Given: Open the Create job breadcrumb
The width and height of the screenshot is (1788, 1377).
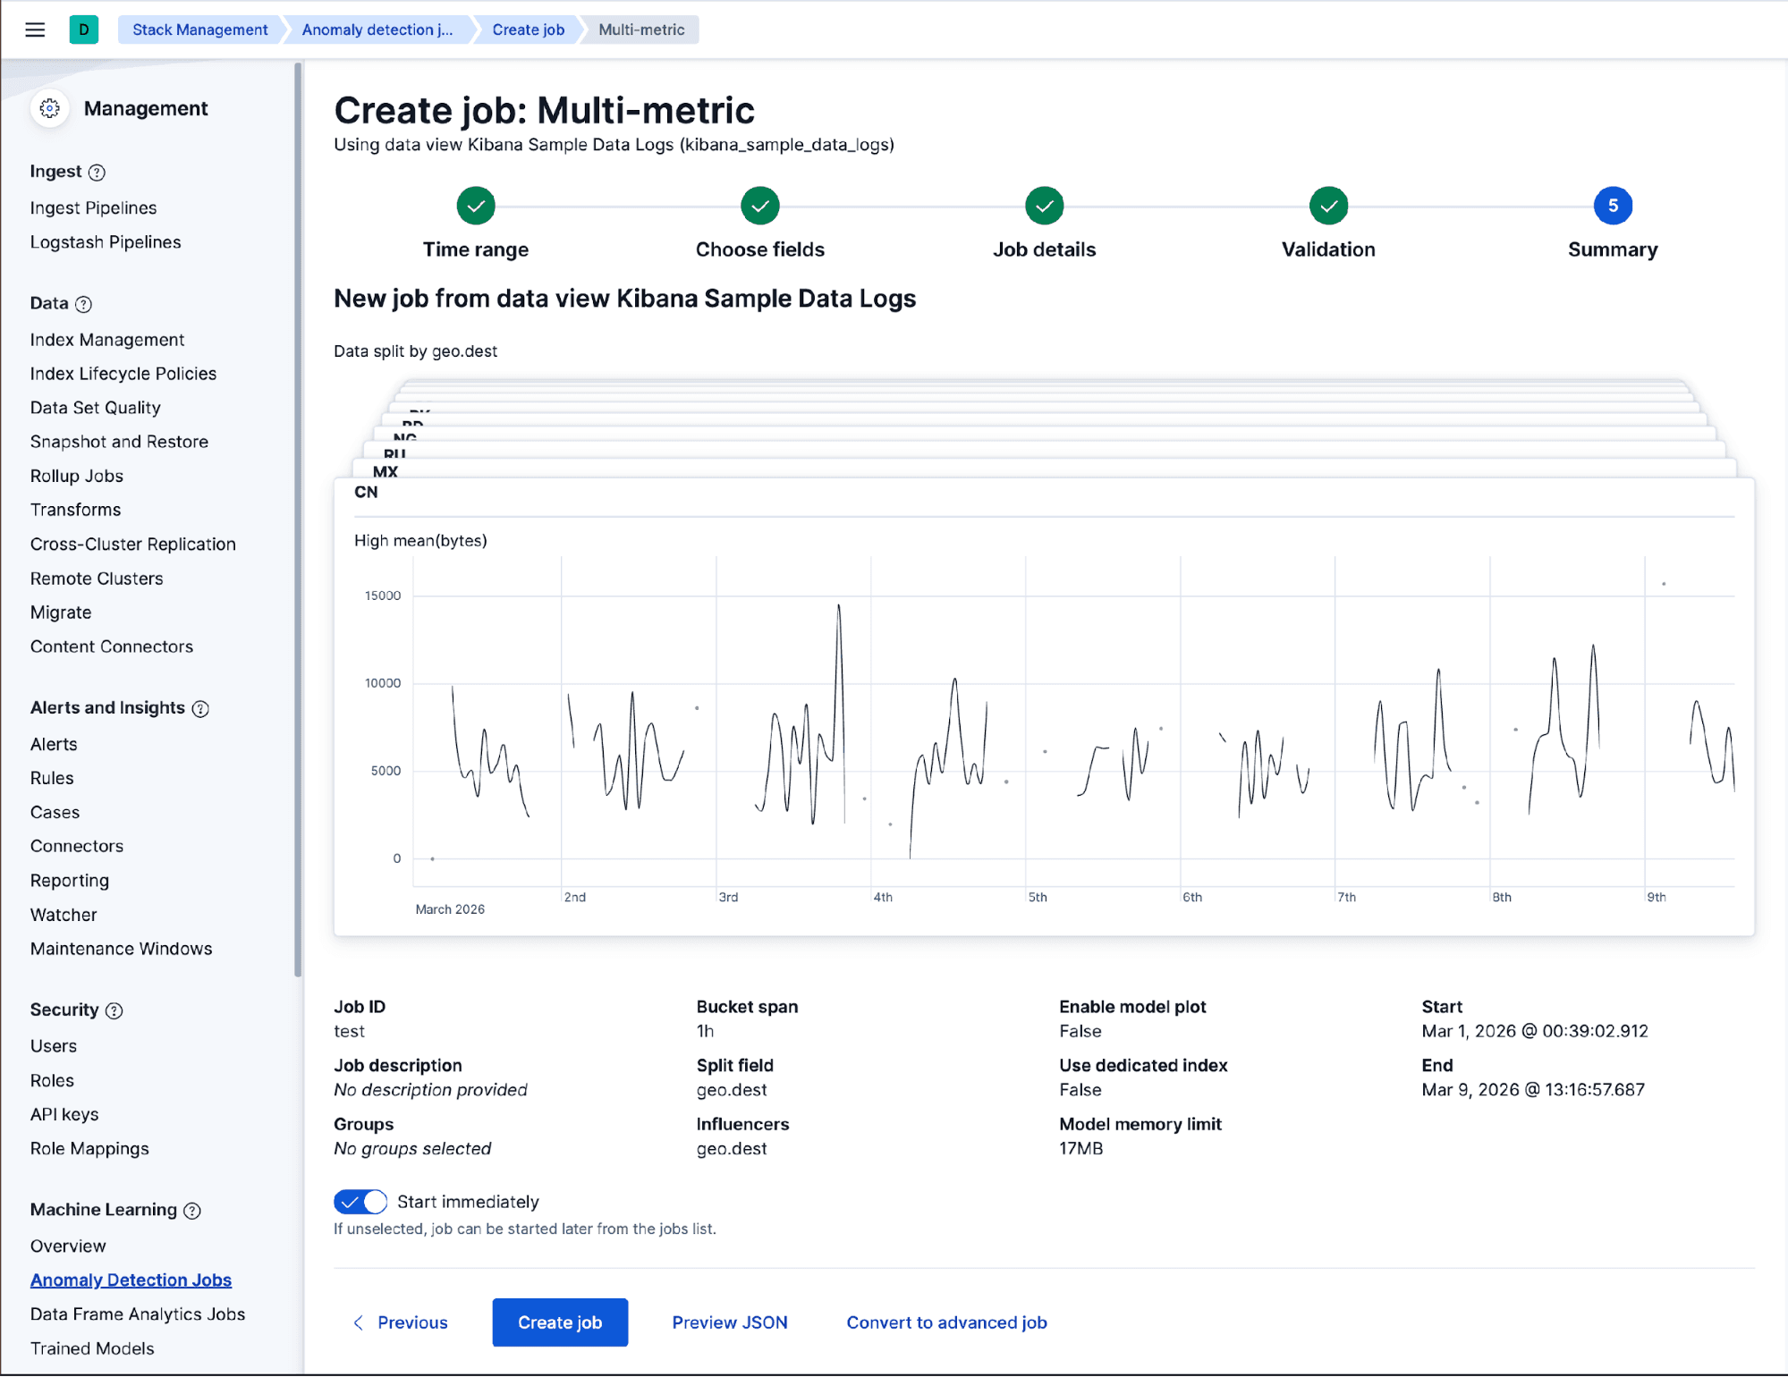Looking at the screenshot, I should (x=527, y=29).
